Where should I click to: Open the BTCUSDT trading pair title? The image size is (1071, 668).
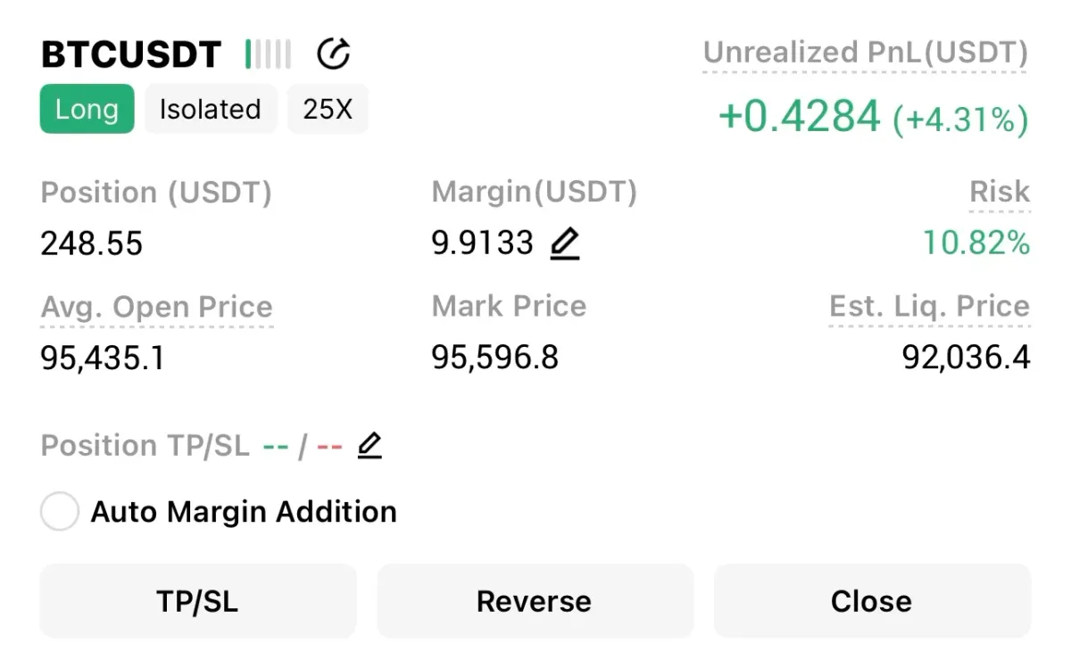tap(131, 55)
